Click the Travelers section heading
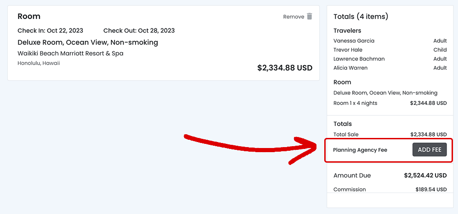Screen dimensions: 458x214 [x=347, y=31]
